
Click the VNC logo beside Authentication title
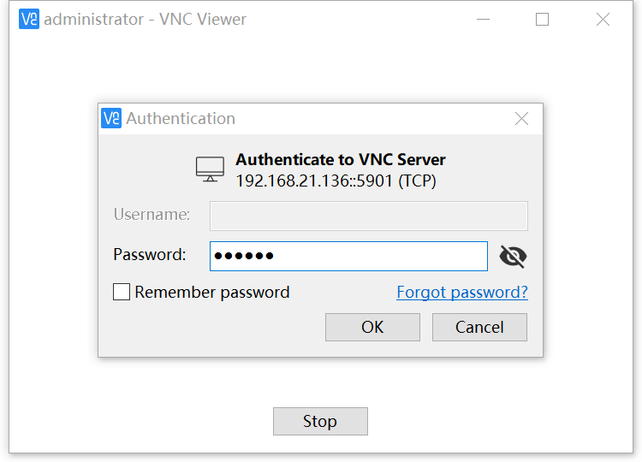click(111, 118)
